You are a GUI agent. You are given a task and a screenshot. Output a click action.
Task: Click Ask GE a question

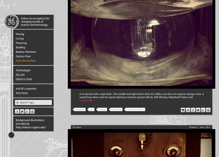click(26, 89)
